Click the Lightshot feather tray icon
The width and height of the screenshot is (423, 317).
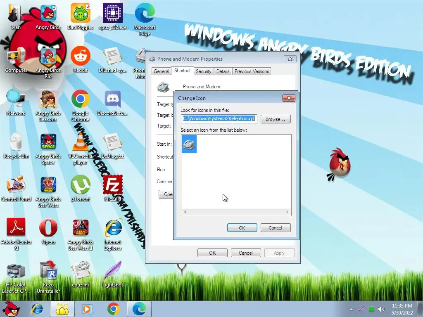(x=361, y=309)
